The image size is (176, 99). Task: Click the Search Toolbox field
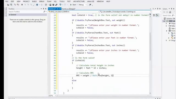pos(26,12)
